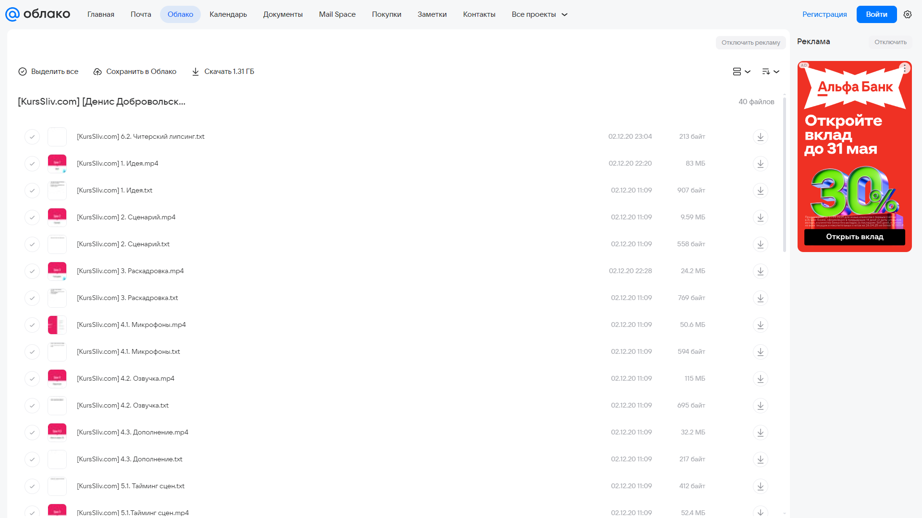This screenshot has width=922, height=518.
Task: Click the Mail.ru Облако logo icon
Action: pos(12,14)
